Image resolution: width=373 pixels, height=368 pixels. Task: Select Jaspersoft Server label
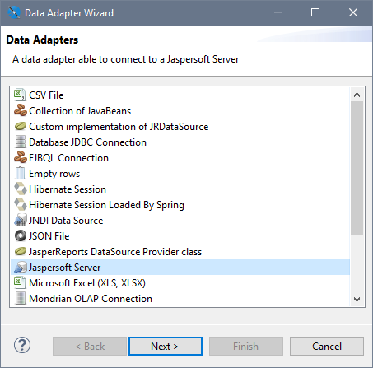pyautogui.click(x=65, y=268)
